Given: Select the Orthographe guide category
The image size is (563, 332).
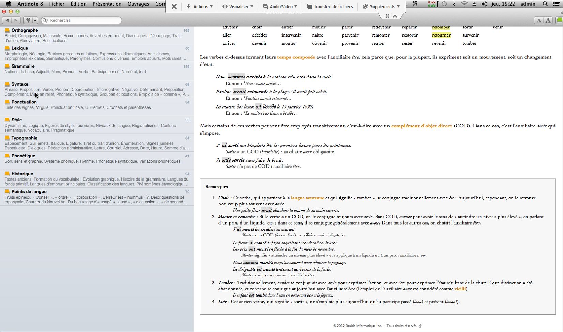Looking at the screenshot, I should pyautogui.click(x=97, y=35).
